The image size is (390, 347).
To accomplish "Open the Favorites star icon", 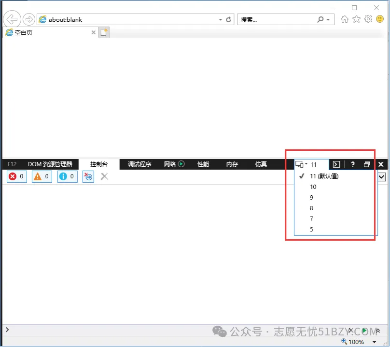I will point(356,19).
